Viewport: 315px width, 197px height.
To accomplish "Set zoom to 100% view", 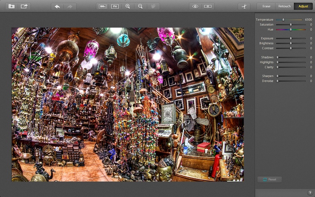I will 102,6.
